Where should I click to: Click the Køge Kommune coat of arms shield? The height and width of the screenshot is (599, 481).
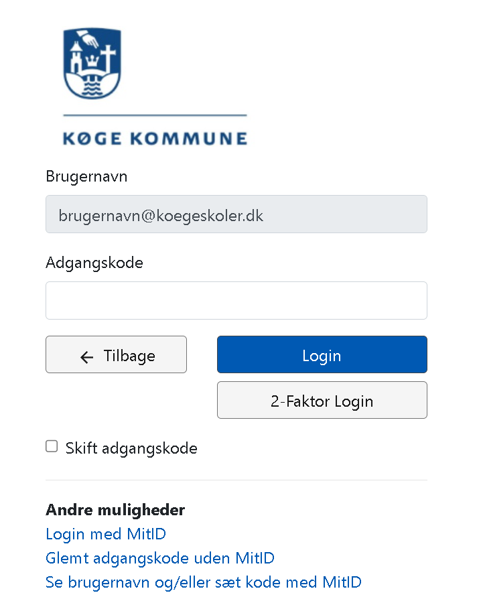click(x=92, y=64)
